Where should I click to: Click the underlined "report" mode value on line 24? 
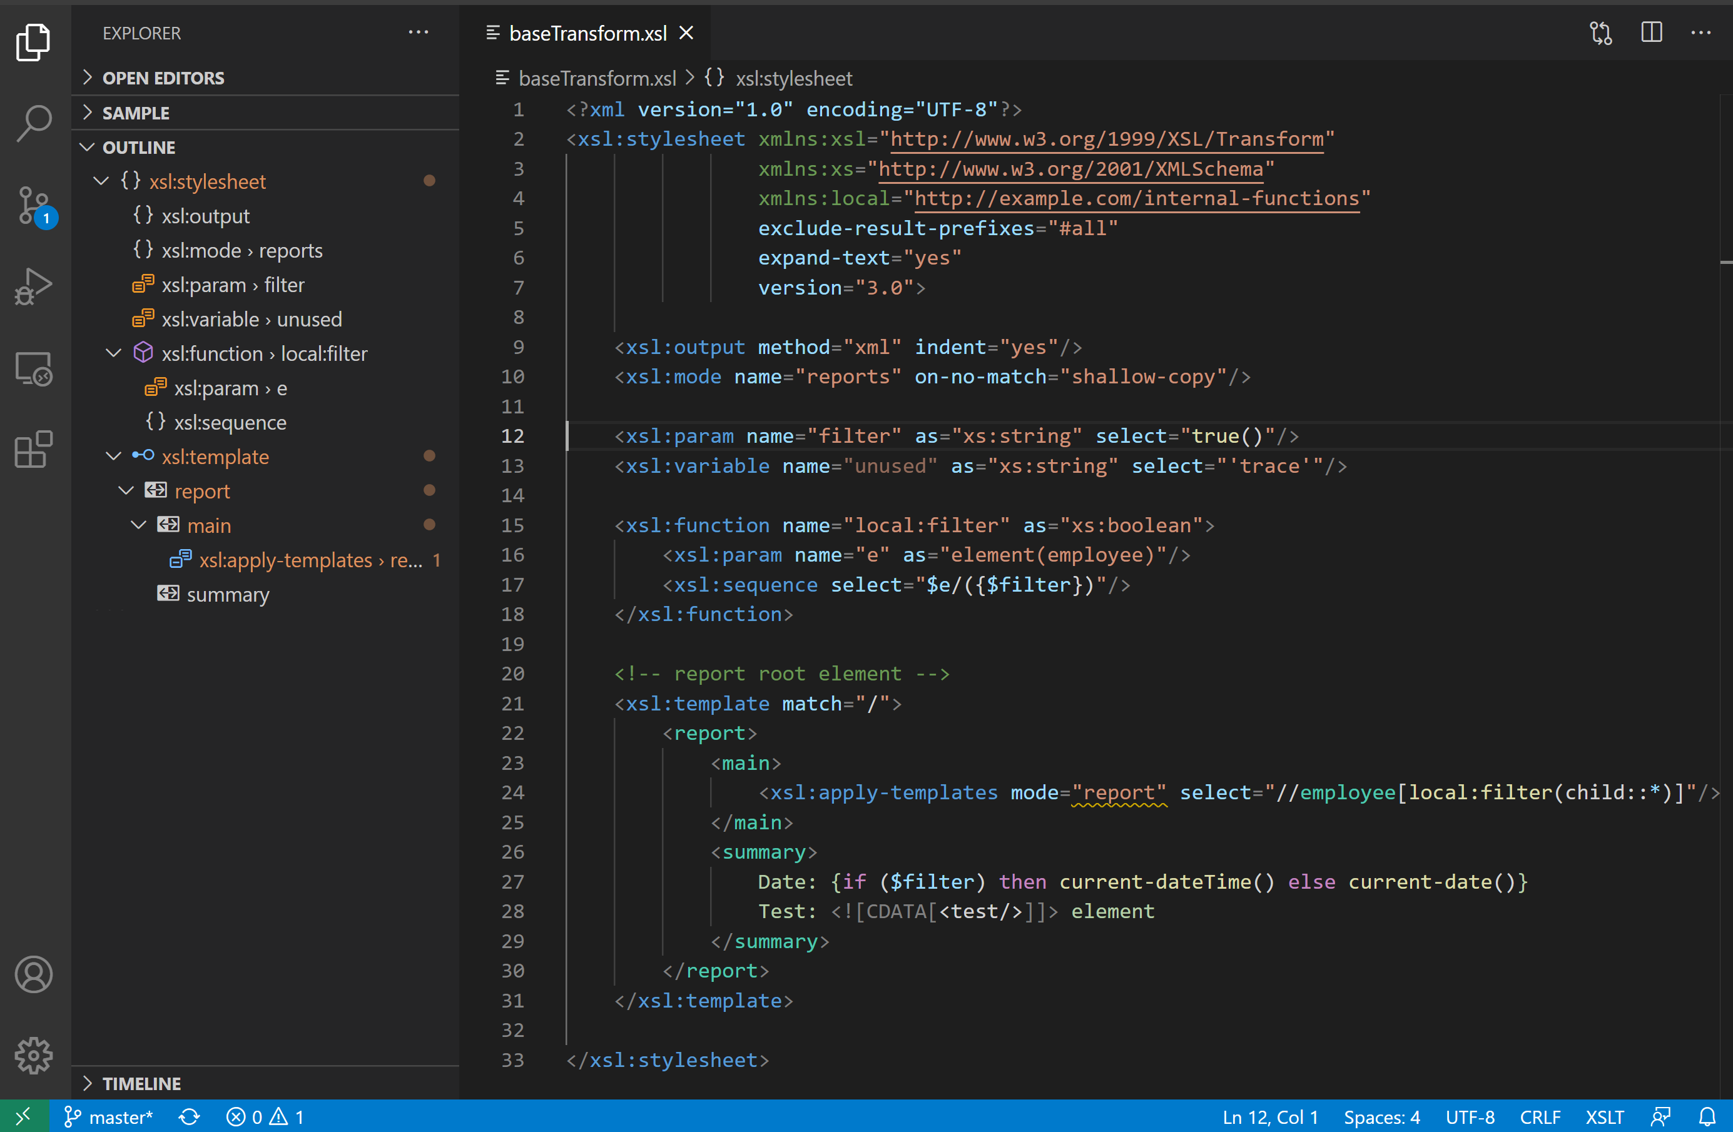(x=1119, y=792)
